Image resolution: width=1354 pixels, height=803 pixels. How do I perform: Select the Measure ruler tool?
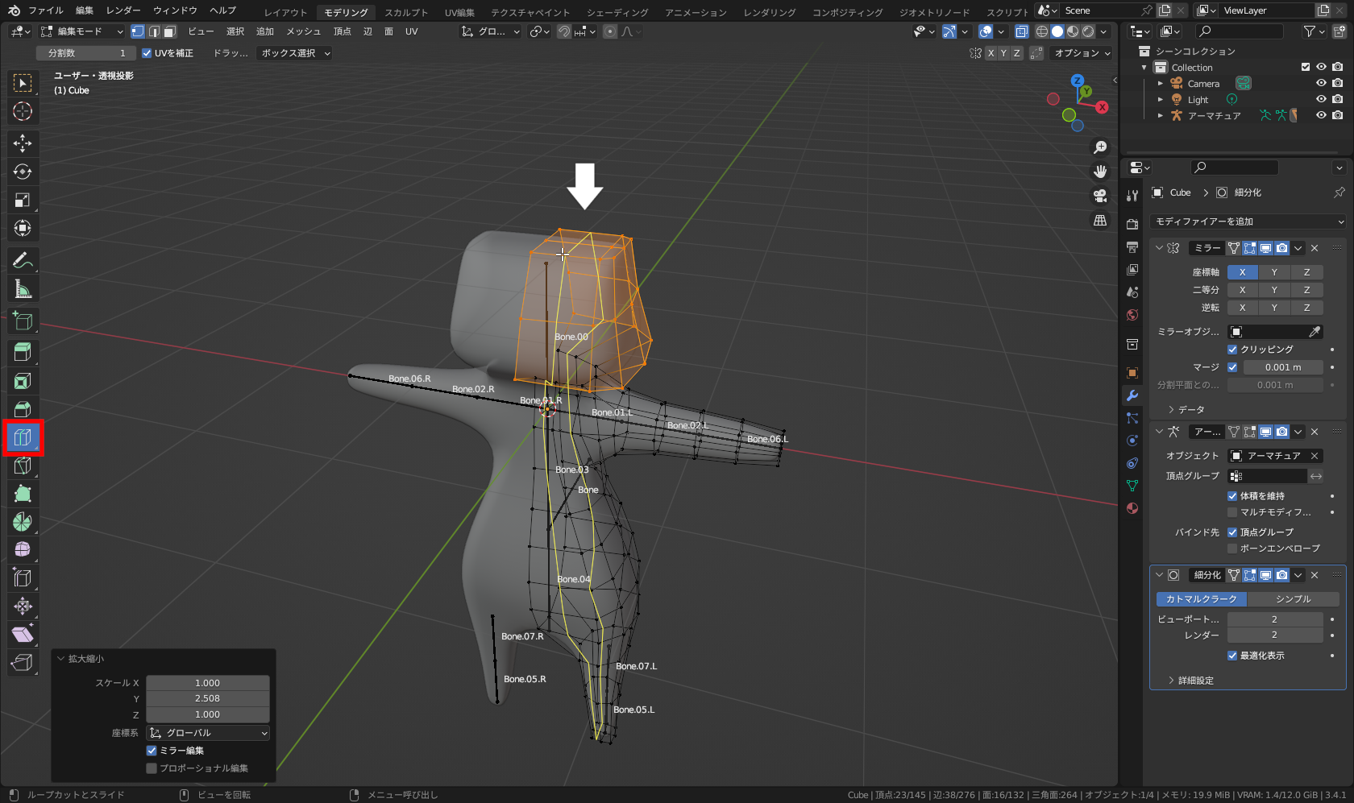point(23,288)
